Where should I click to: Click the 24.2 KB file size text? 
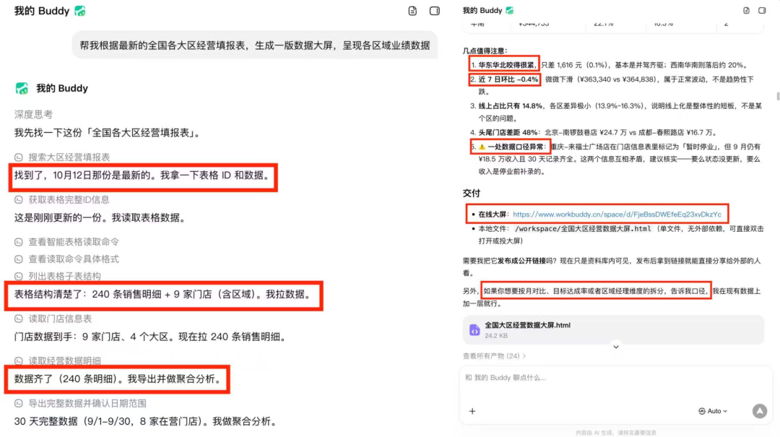(496, 336)
